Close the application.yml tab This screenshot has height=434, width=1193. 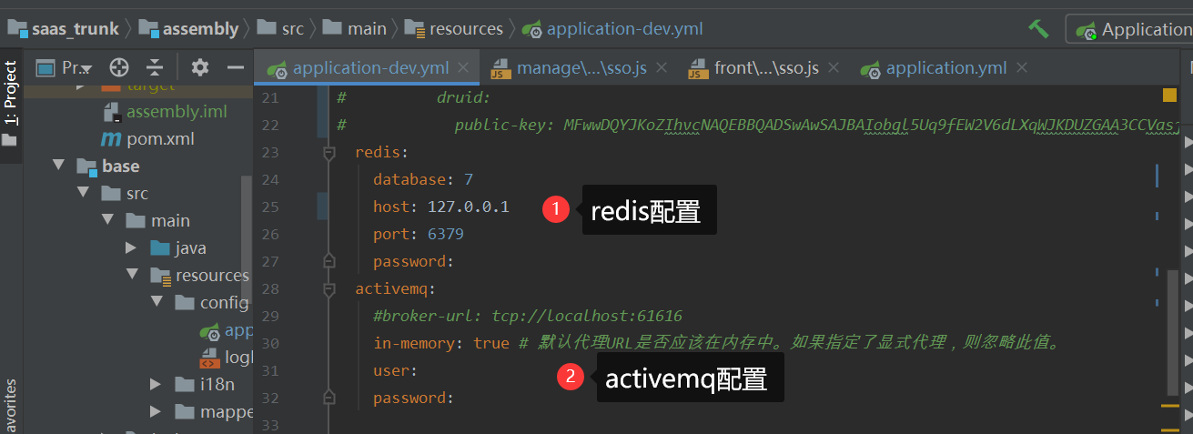click(1022, 68)
